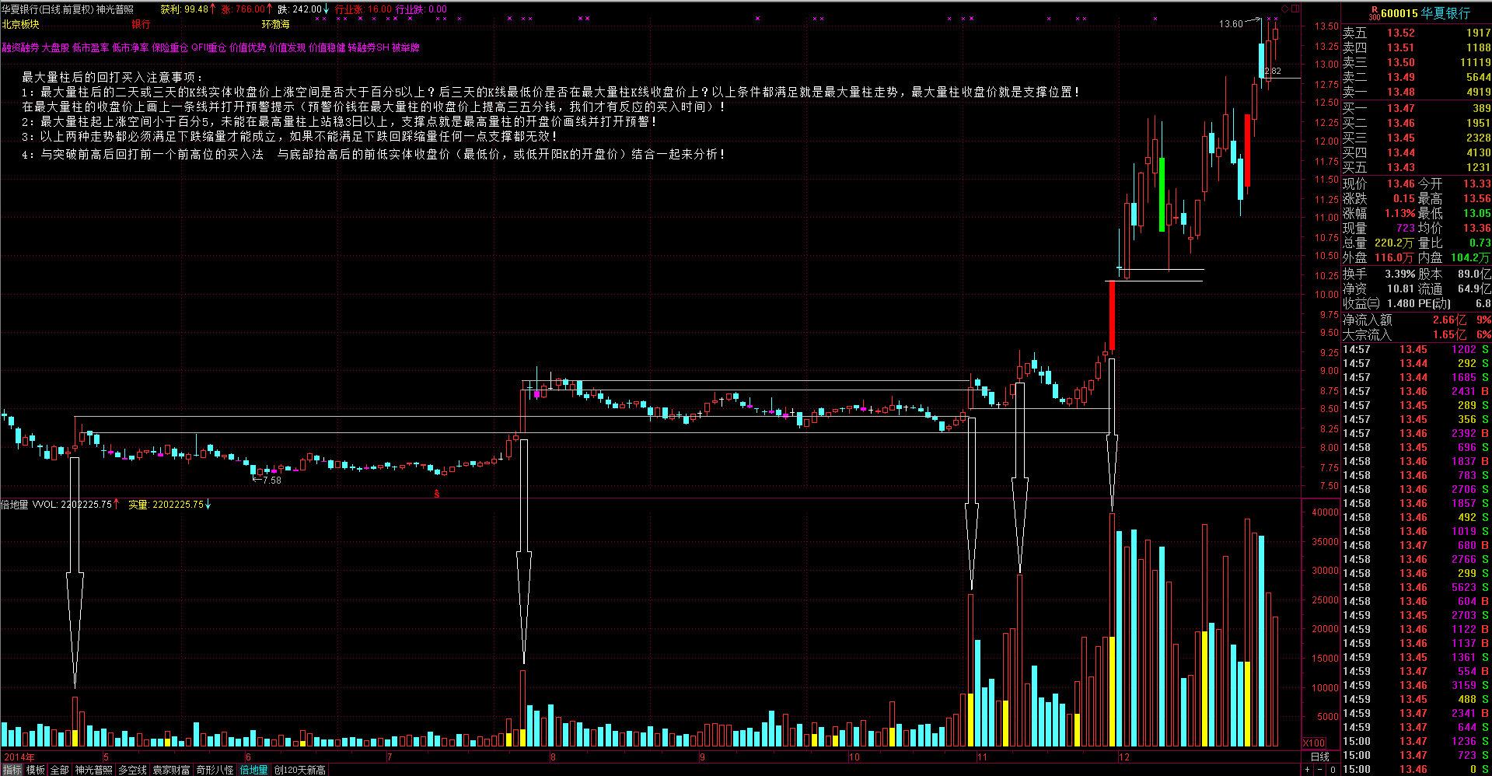Open the 日线 period selector
Image resolution: width=1492 pixels, height=776 pixels.
1319,757
